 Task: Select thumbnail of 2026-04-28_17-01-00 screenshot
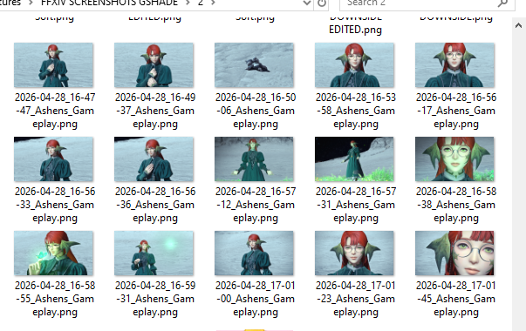(255, 253)
